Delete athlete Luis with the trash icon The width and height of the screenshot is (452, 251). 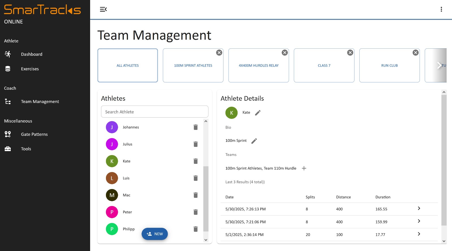195,178
